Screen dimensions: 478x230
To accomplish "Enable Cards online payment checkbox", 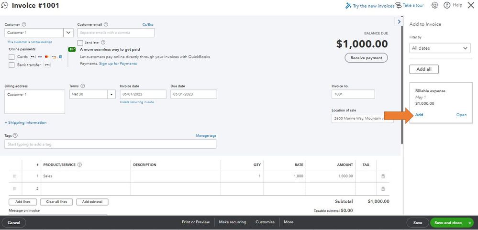I will tap(11, 57).
